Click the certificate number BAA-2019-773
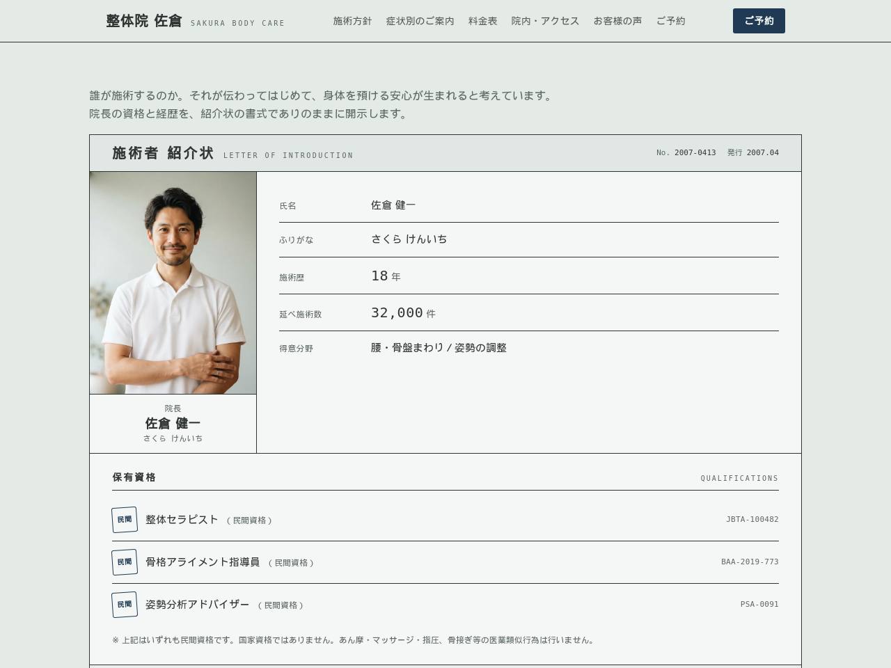The image size is (891, 668). (x=750, y=562)
